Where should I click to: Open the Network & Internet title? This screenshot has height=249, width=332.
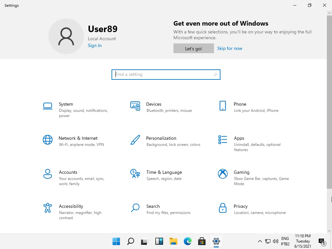(78, 138)
